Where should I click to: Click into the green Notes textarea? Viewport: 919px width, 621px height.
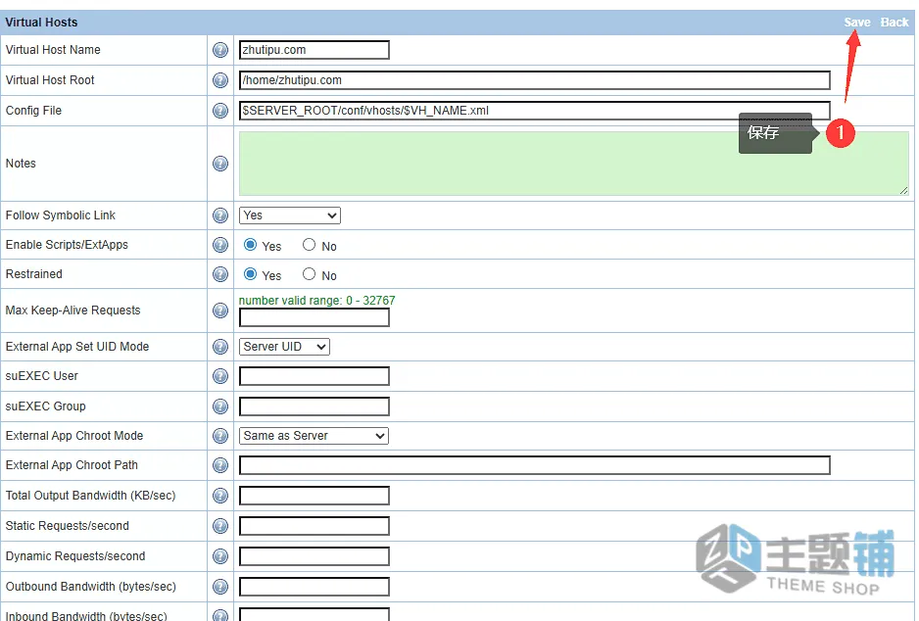[574, 164]
